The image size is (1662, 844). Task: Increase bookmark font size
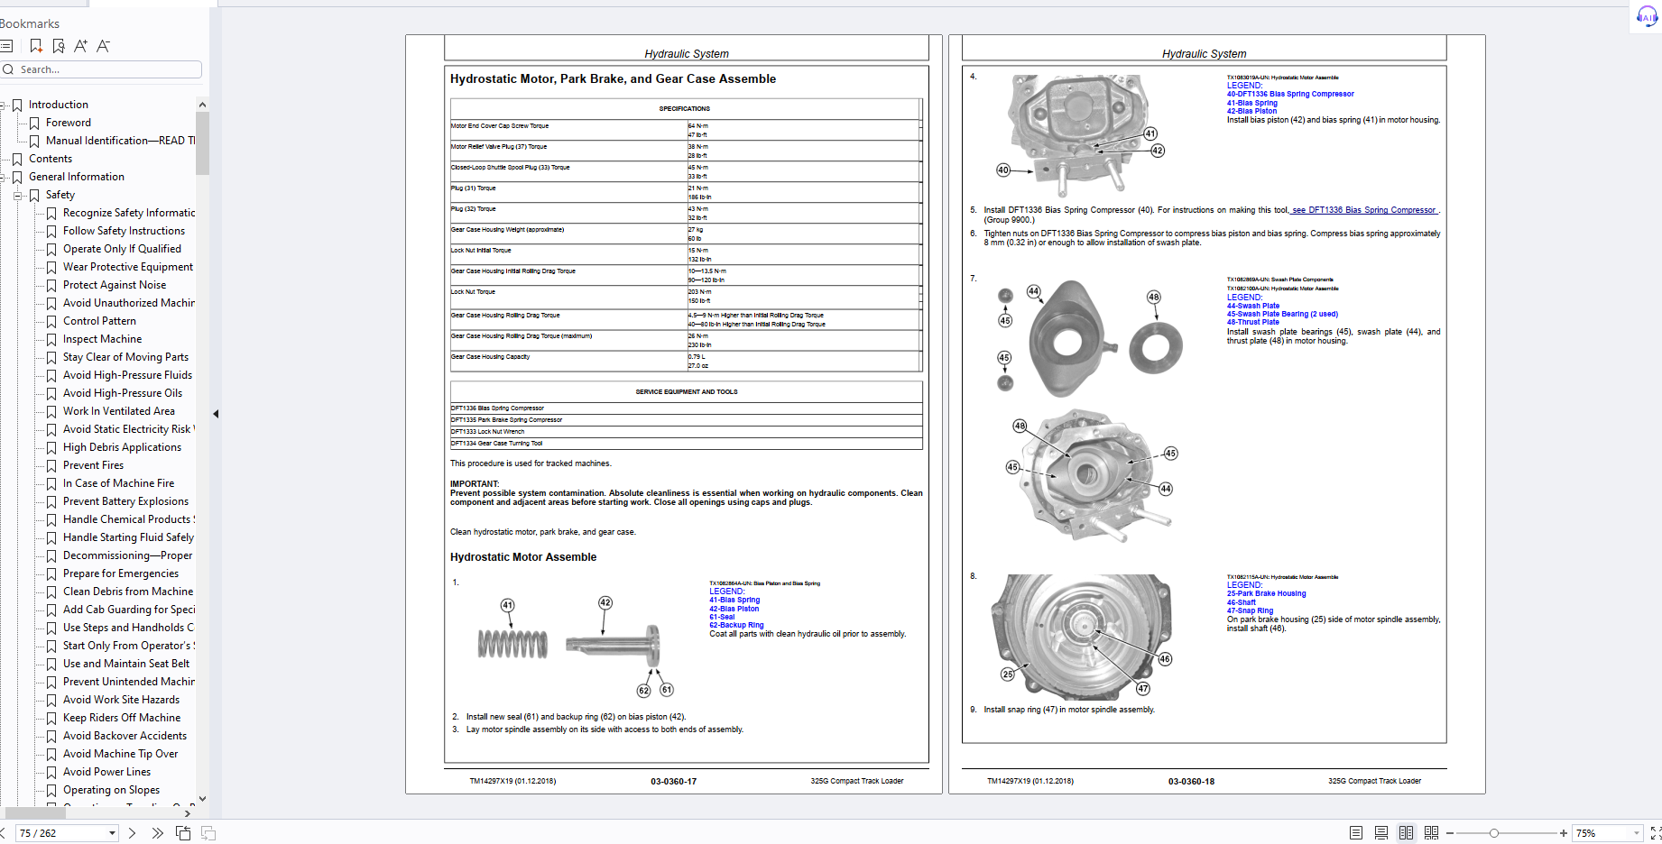[81, 46]
